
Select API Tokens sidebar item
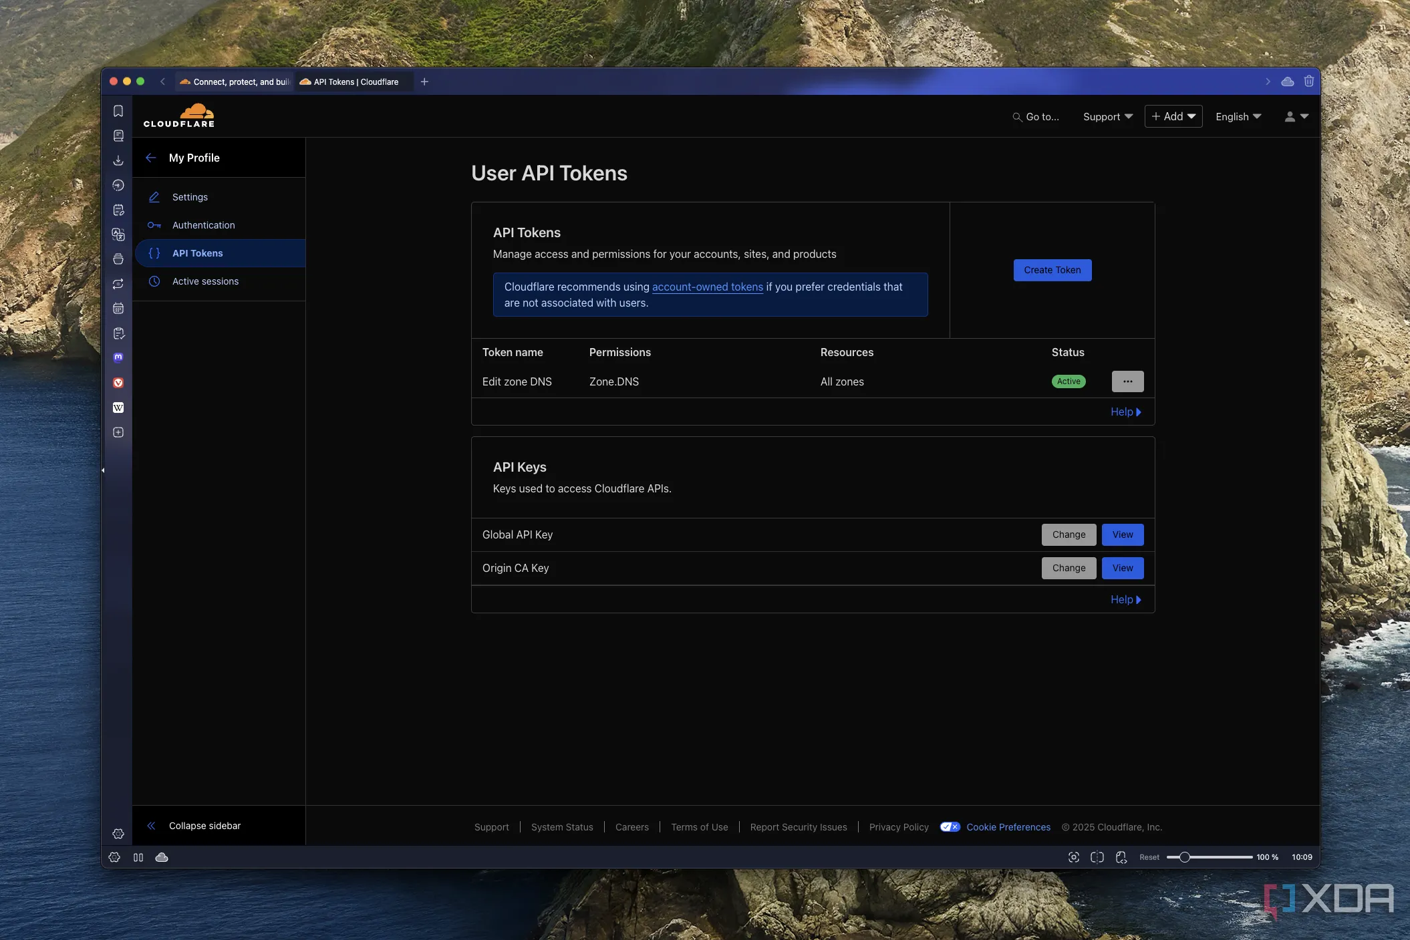click(219, 253)
